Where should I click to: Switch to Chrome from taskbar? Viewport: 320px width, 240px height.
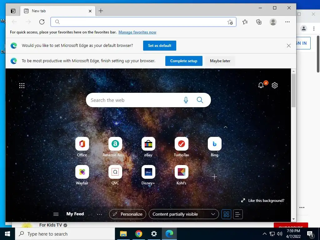(x=138, y=234)
